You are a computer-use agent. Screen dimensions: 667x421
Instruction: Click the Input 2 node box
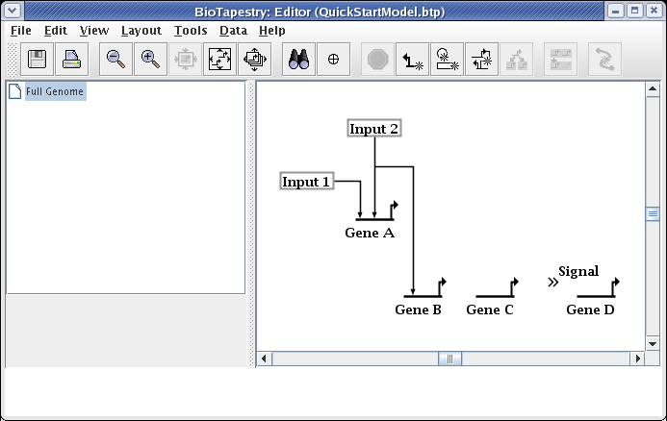coord(373,129)
